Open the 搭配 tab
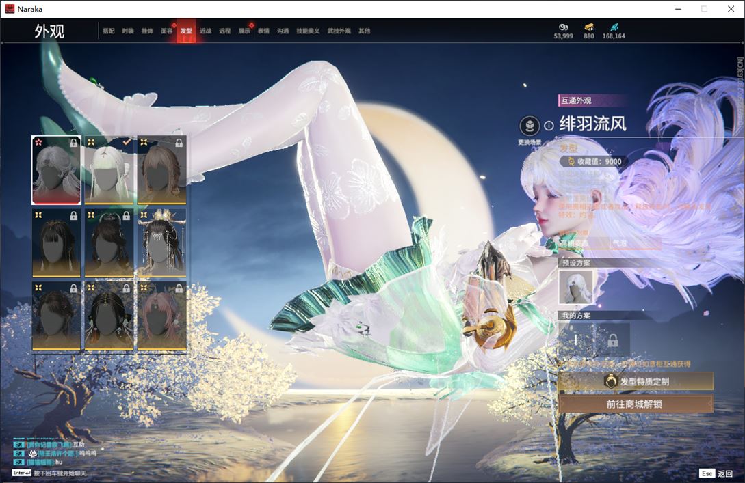 (x=108, y=31)
